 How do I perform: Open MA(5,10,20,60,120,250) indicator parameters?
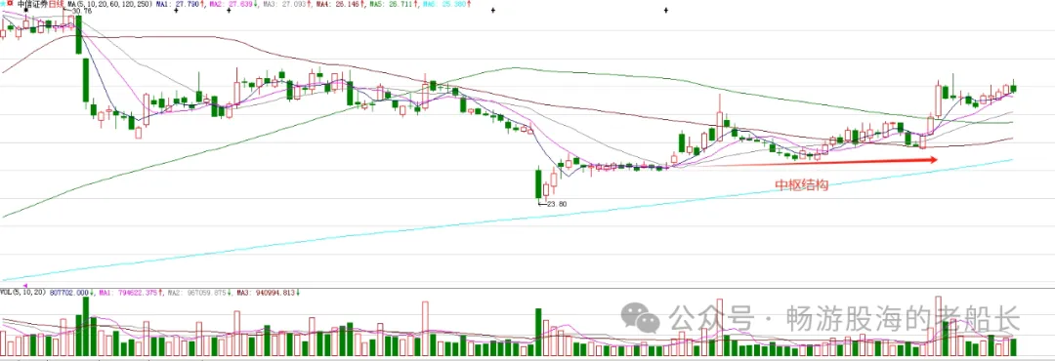[x=110, y=4]
